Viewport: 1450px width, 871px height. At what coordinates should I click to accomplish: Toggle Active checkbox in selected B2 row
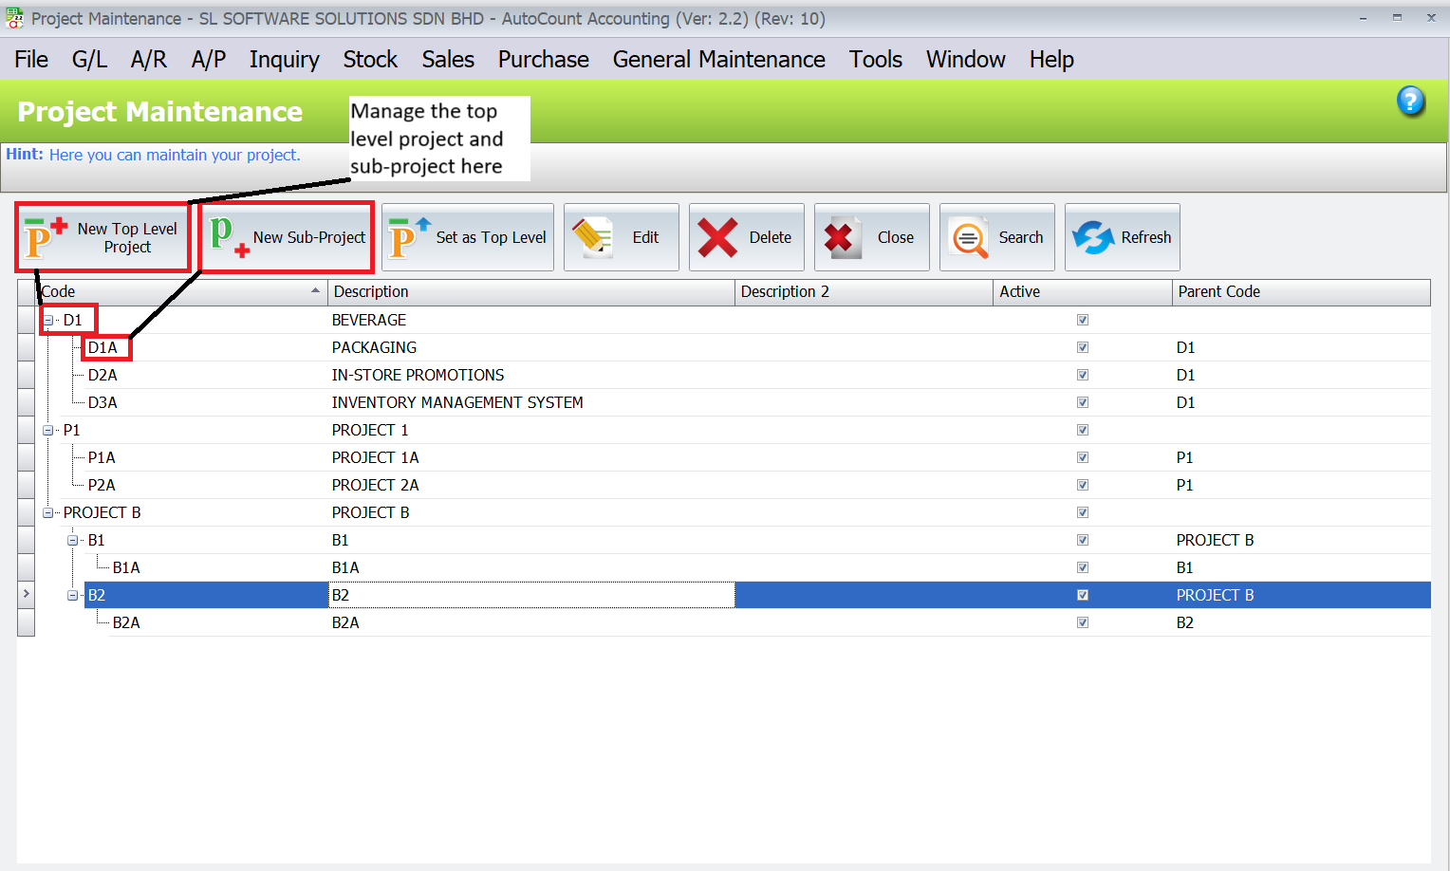click(x=1083, y=595)
